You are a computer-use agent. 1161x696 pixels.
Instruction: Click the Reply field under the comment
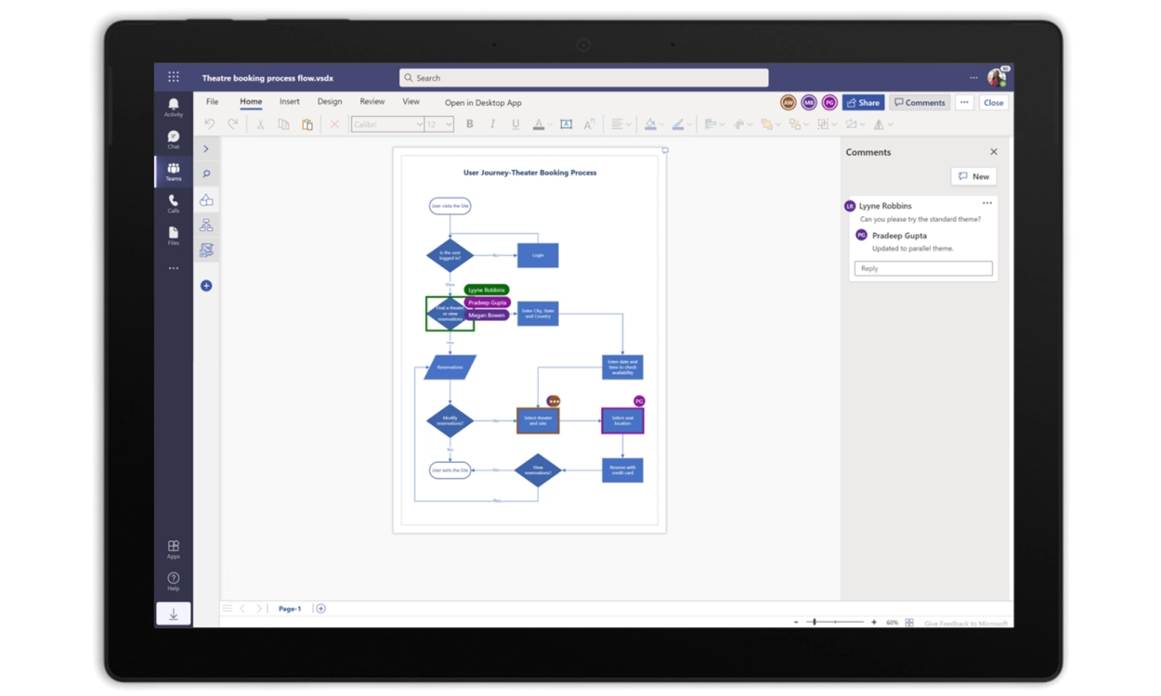[x=922, y=268]
